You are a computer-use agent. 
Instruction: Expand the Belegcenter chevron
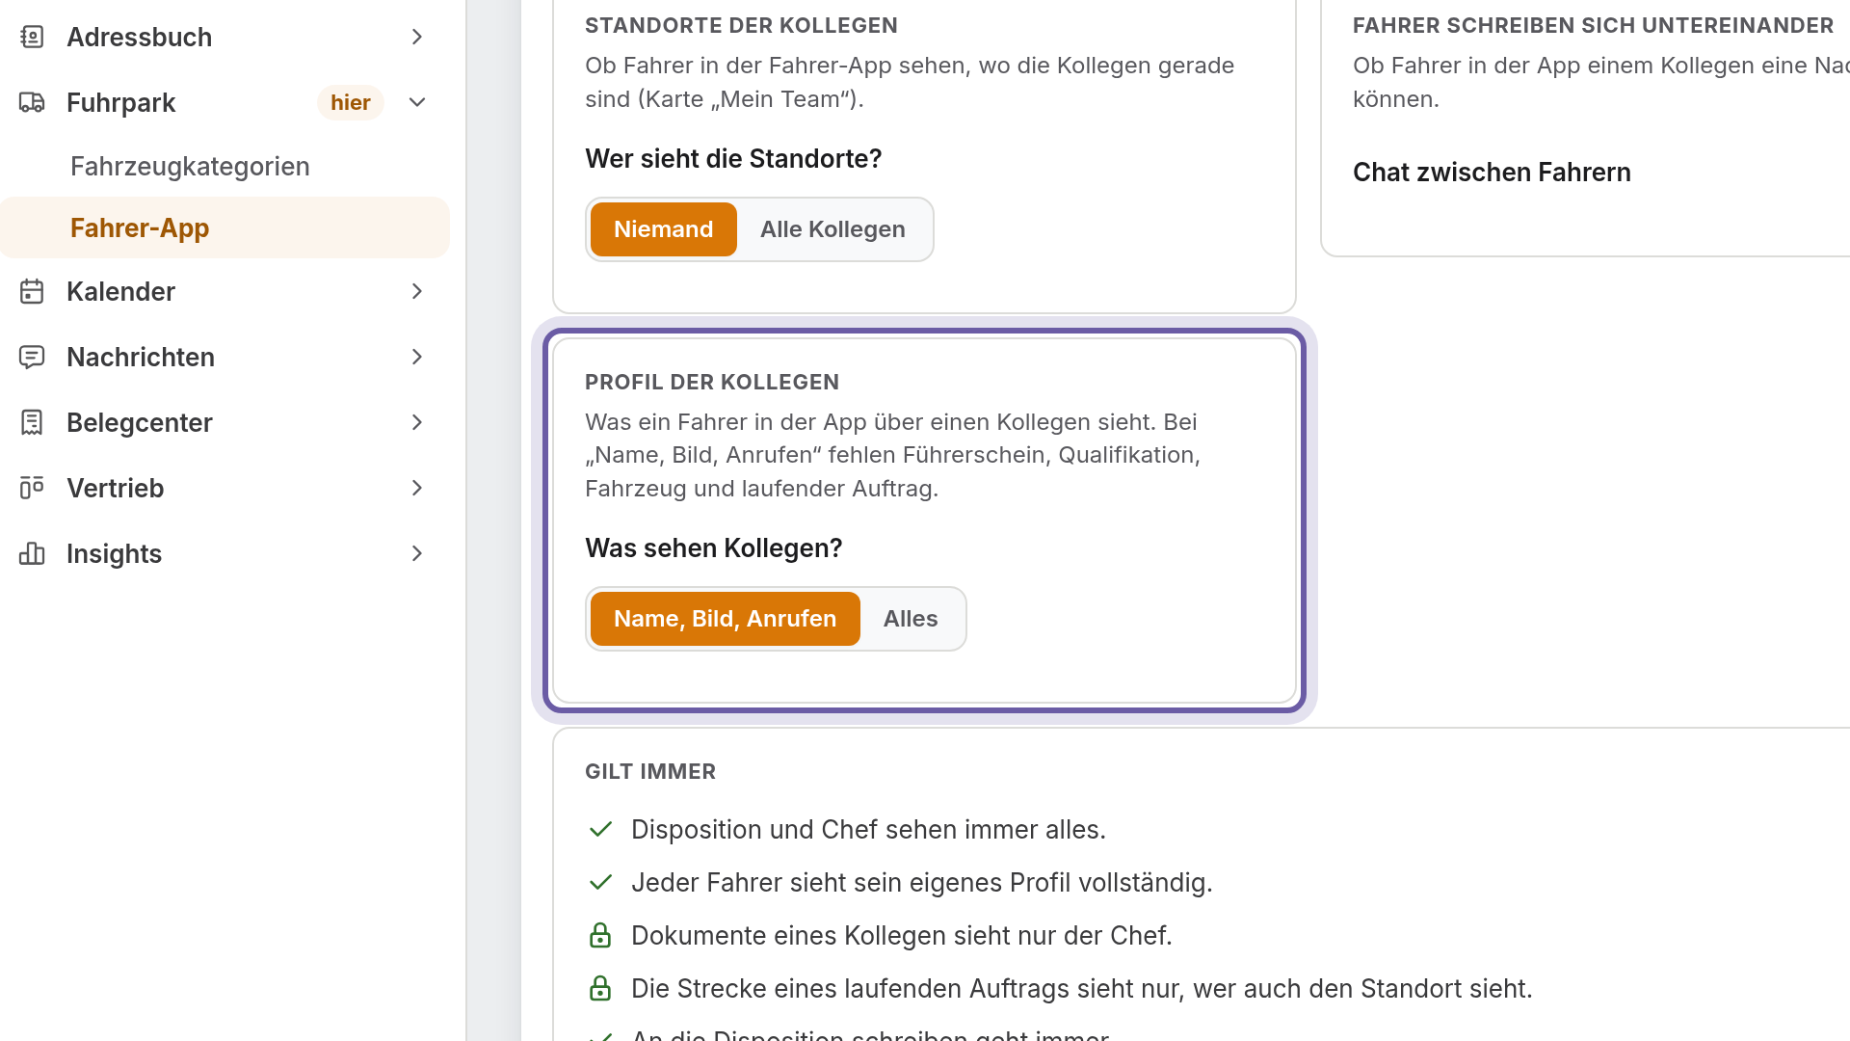pos(417,422)
